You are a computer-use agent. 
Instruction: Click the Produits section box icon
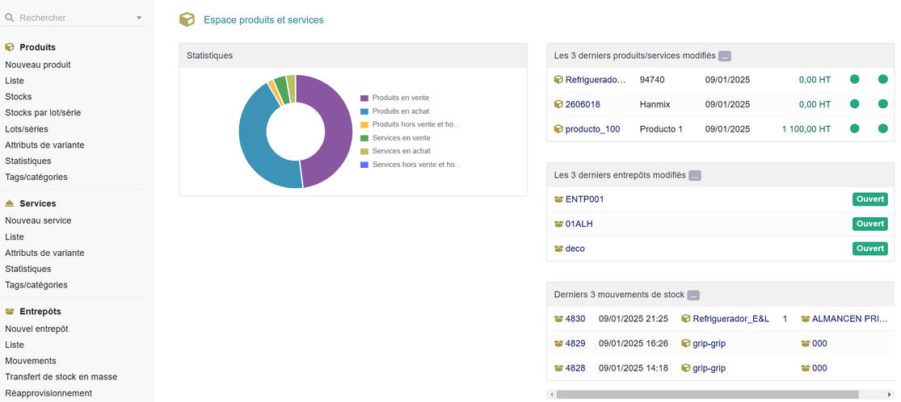coord(9,47)
